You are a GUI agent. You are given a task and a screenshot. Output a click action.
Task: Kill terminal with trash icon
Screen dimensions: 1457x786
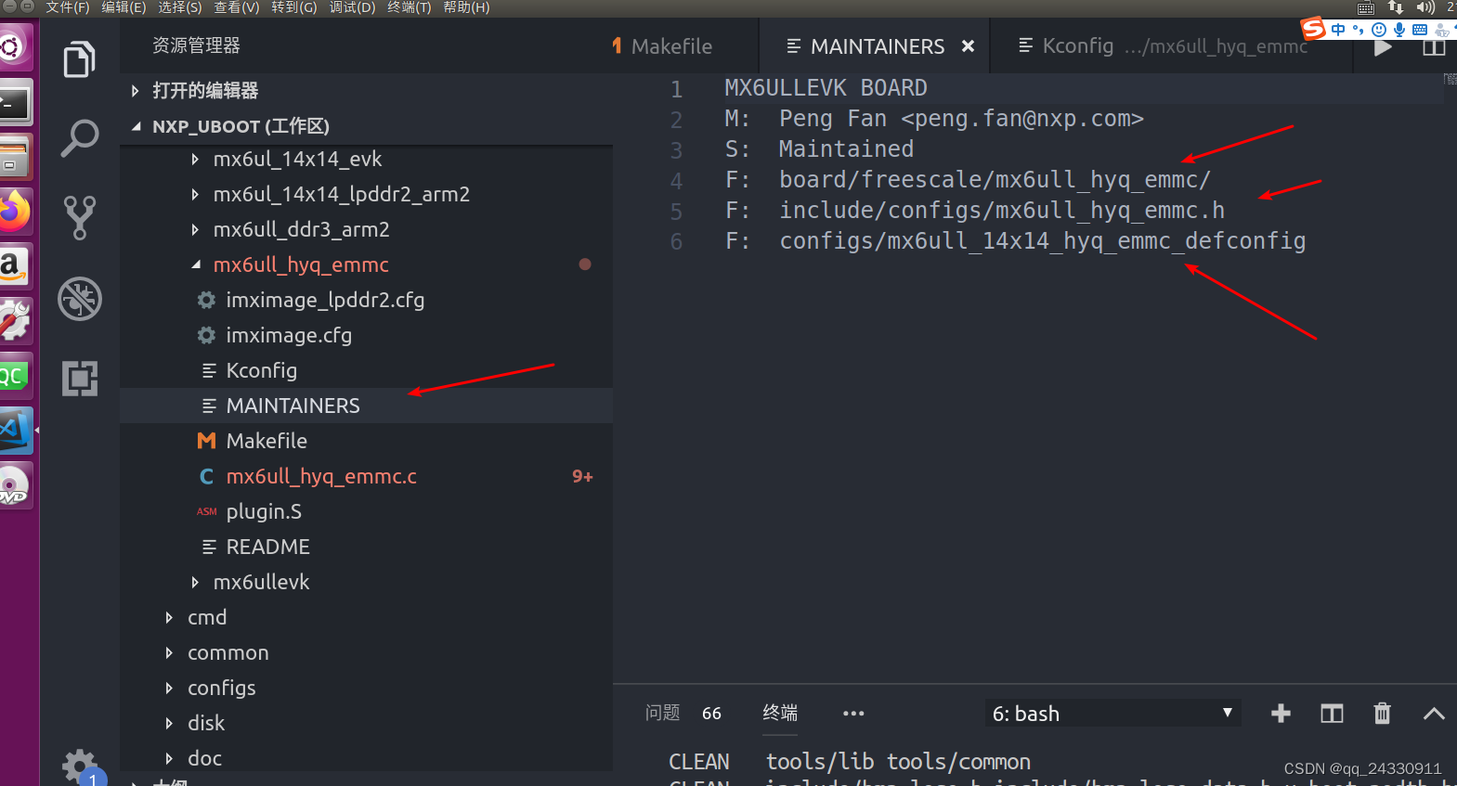pyautogui.click(x=1383, y=713)
